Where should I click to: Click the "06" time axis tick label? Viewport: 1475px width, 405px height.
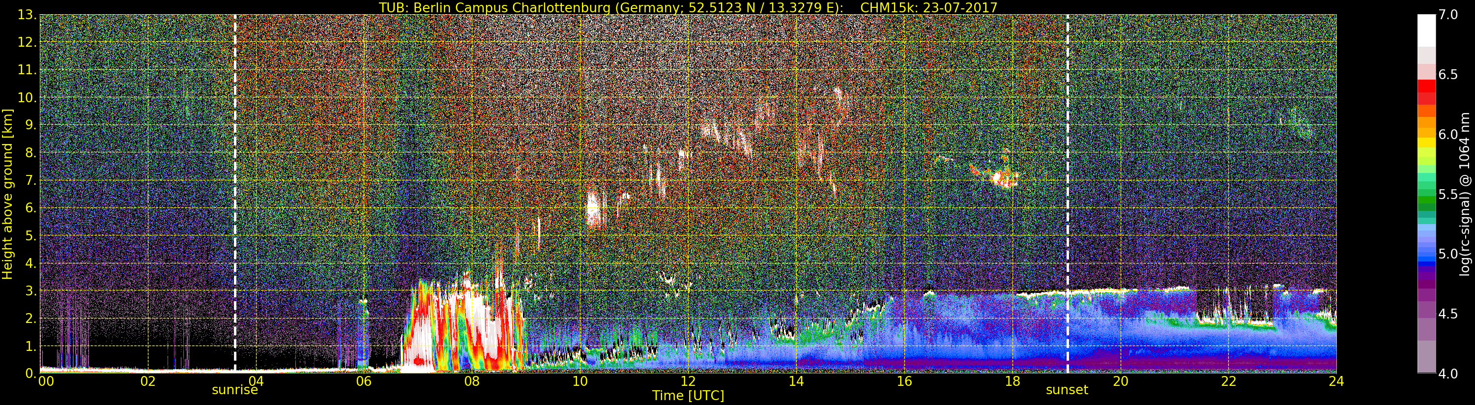coord(364,381)
